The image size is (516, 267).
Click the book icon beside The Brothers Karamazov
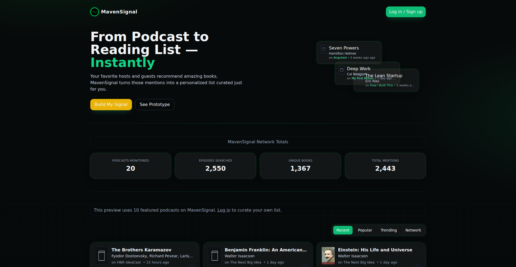pos(101,255)
